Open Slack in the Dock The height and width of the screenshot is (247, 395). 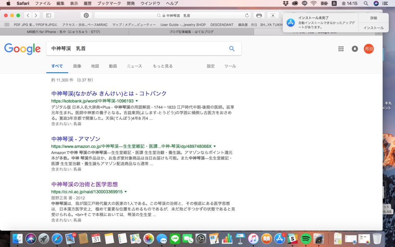point(292,239)
